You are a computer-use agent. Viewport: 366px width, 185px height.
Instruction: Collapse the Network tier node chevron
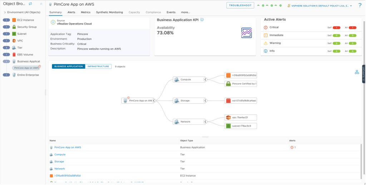pos(206,122)
